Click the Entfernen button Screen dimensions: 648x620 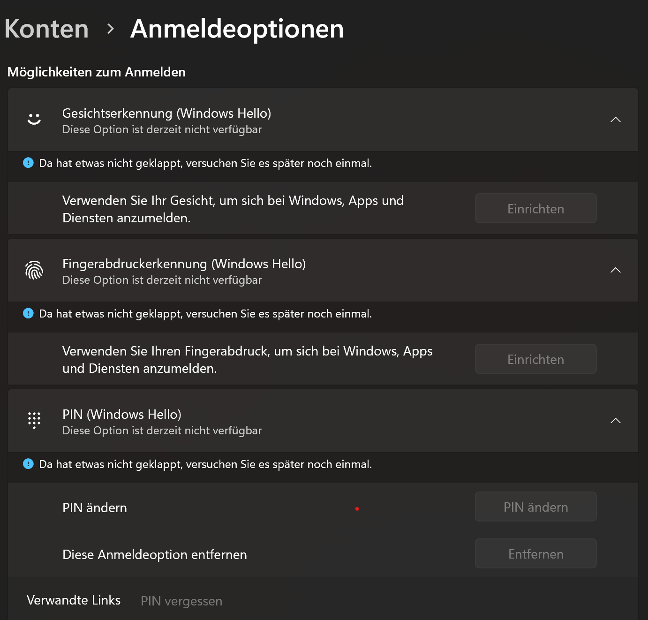535,553
